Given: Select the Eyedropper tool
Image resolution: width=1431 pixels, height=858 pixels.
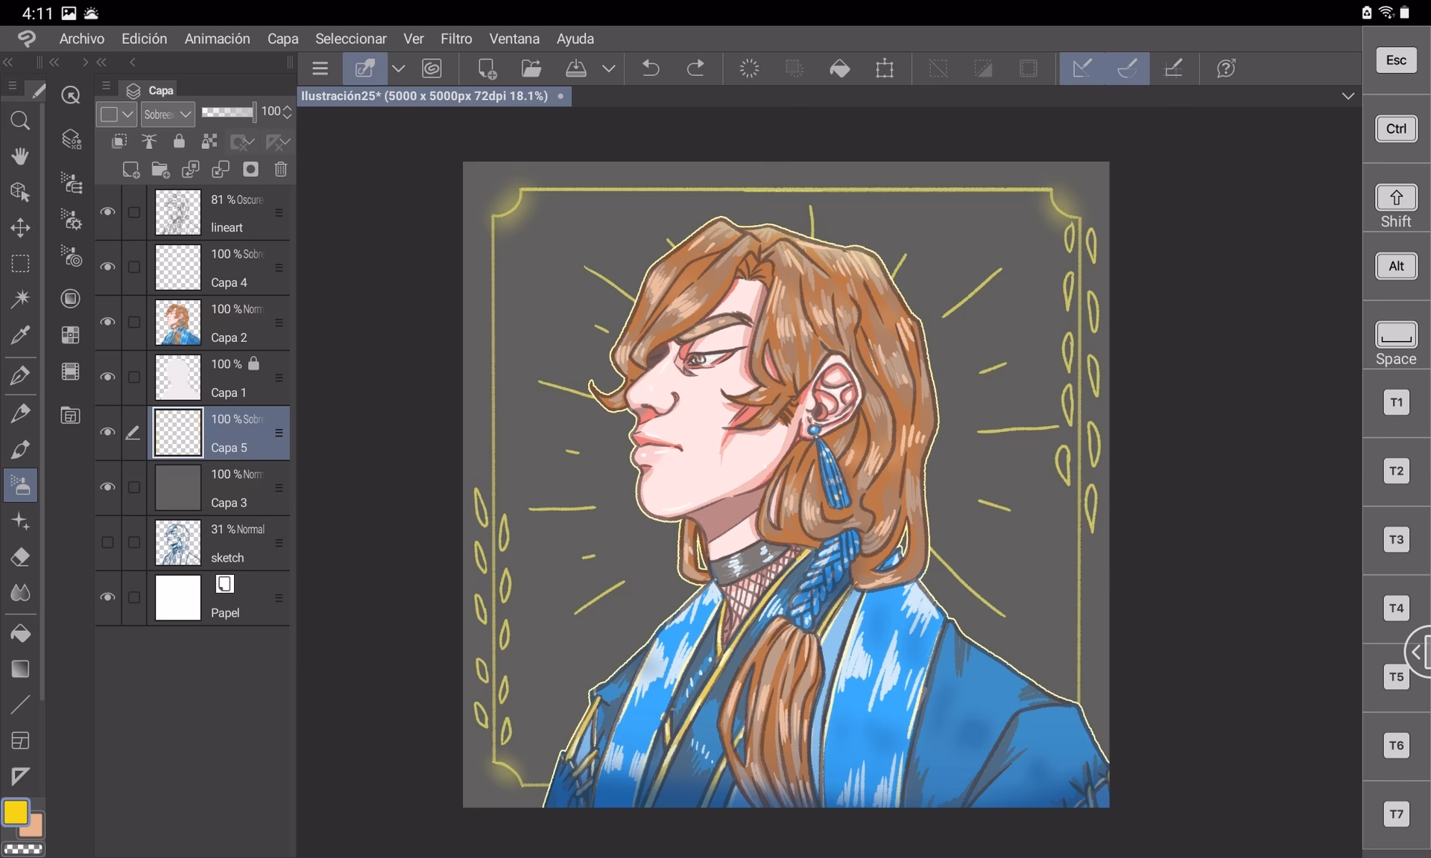Looking at the screenshot, I should [20, 335].
